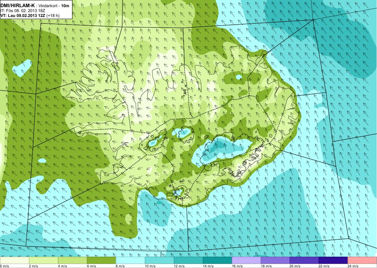
Task: Click the "22 m/s" legend label
Action: click(x=324, y=266)
